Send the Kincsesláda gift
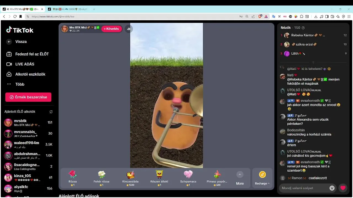This screenshot has height=198, width=353. (x=130, y=178)
